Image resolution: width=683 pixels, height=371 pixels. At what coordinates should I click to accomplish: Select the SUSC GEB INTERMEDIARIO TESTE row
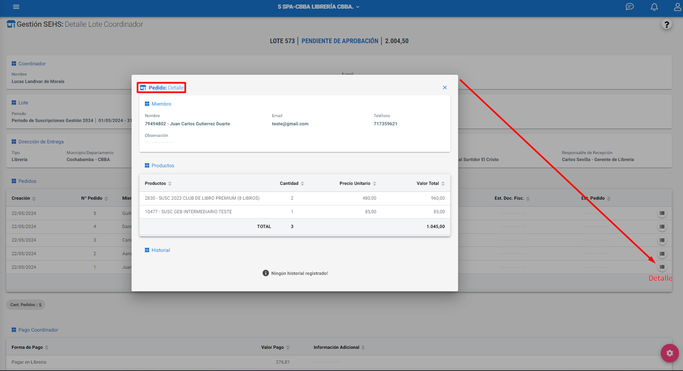[295, 212]
